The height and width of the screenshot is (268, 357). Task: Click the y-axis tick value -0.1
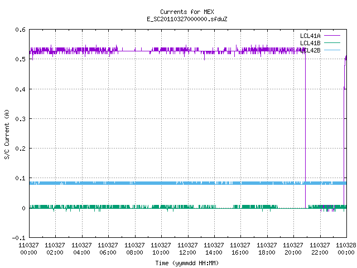pos(18,238)
